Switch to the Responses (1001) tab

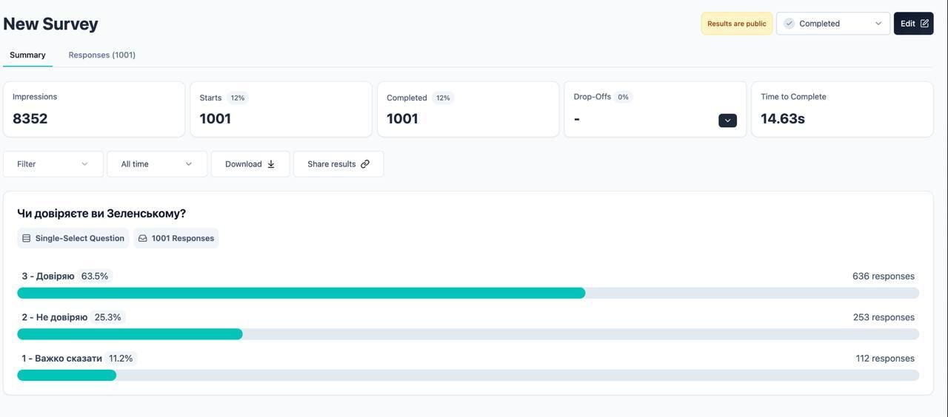(x=101, y=55)
